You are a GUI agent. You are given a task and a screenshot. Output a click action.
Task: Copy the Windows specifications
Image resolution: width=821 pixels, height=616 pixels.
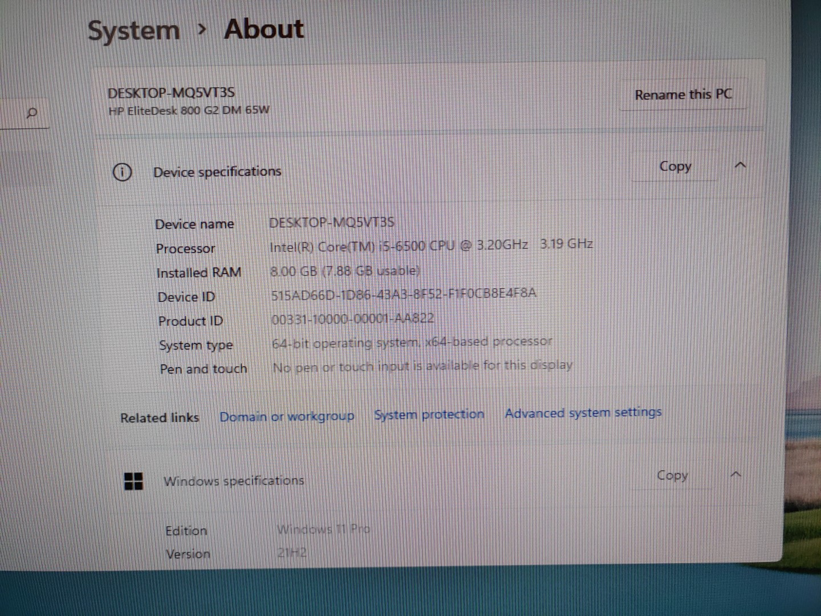pos(672,475)
